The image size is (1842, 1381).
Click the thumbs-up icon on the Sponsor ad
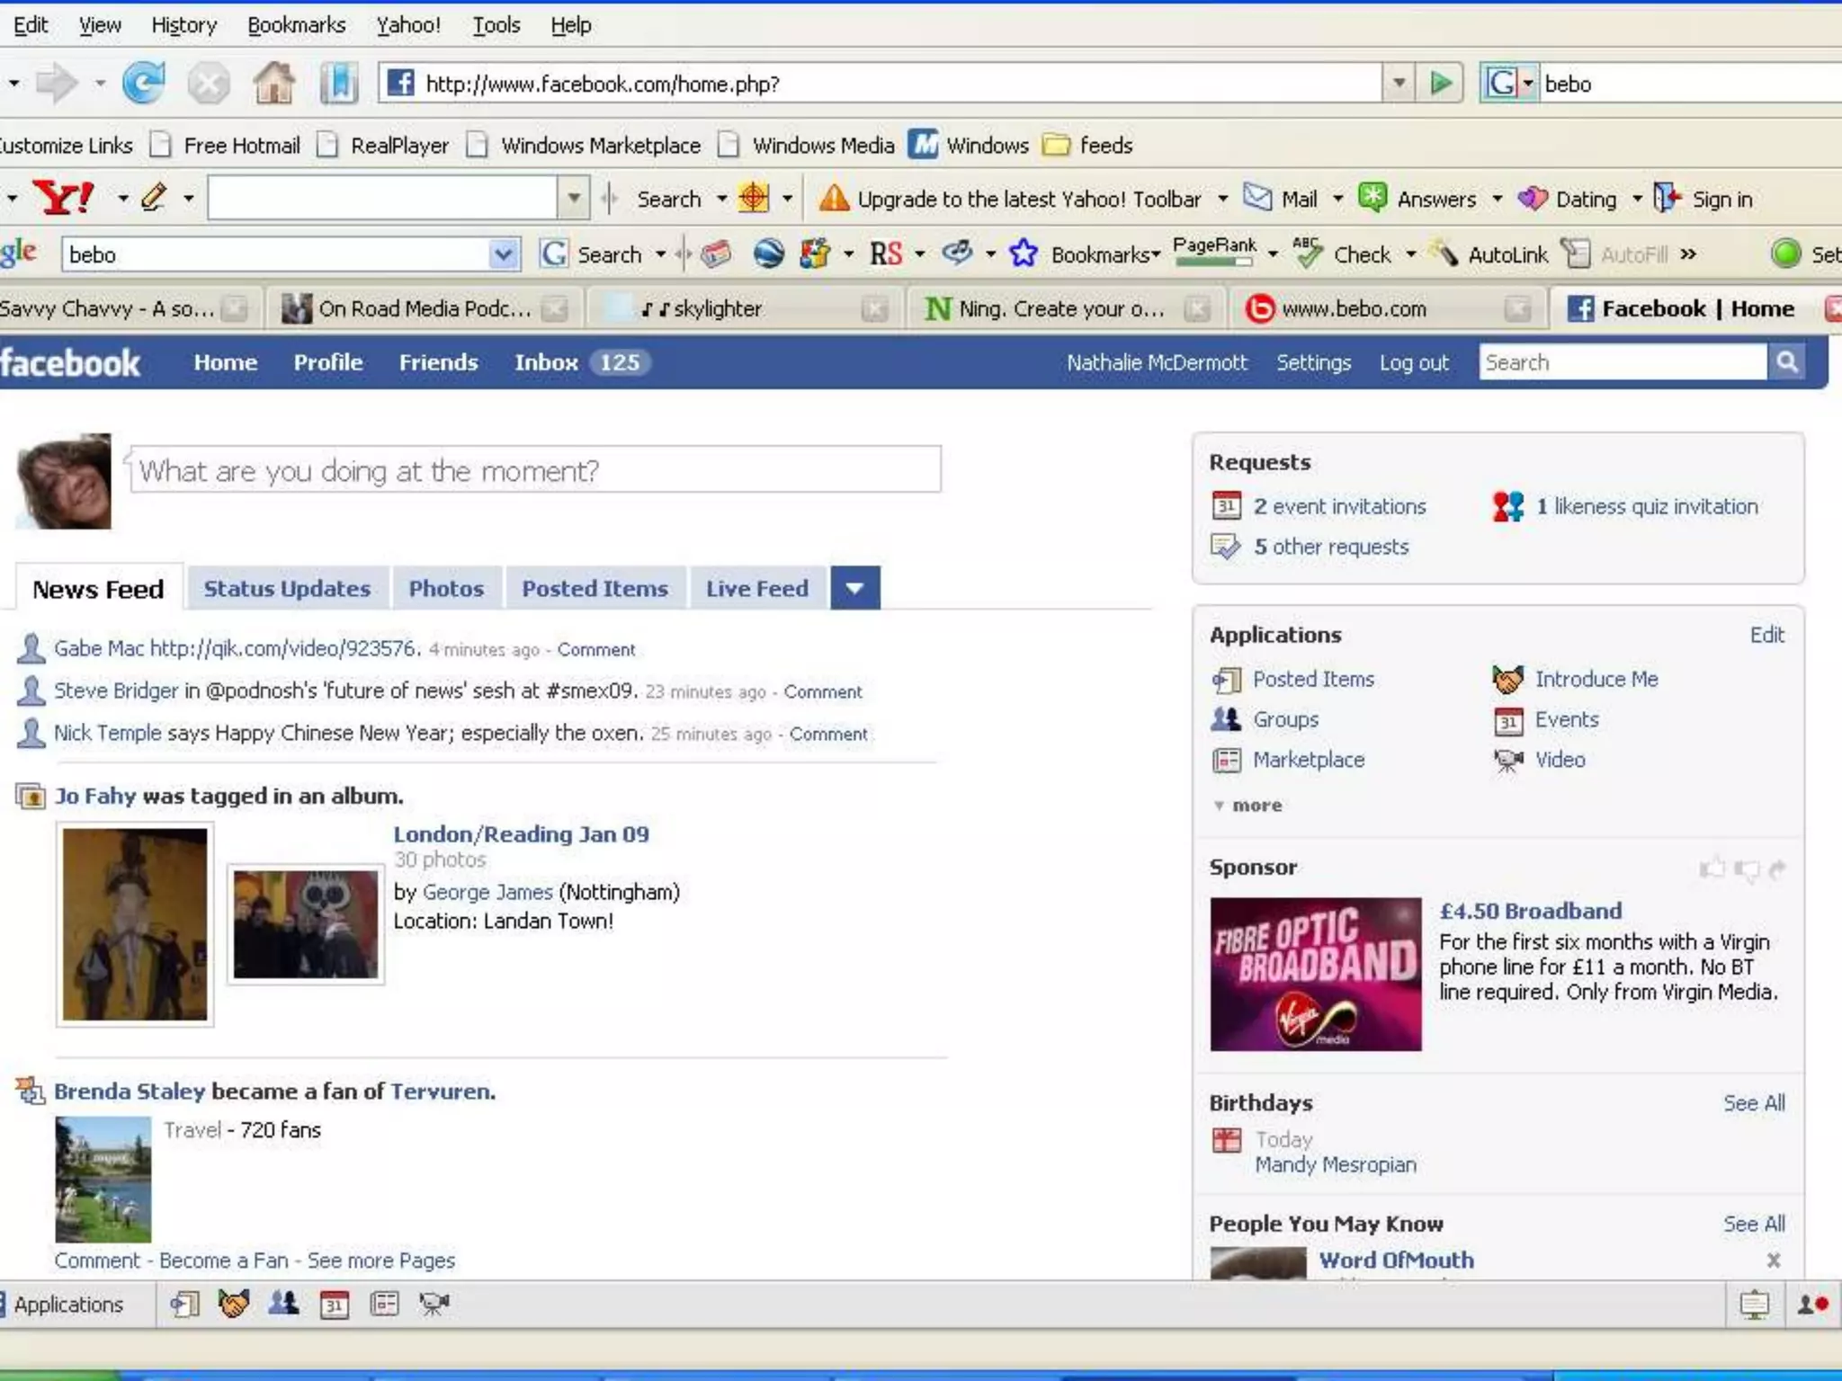point(1712,869)
